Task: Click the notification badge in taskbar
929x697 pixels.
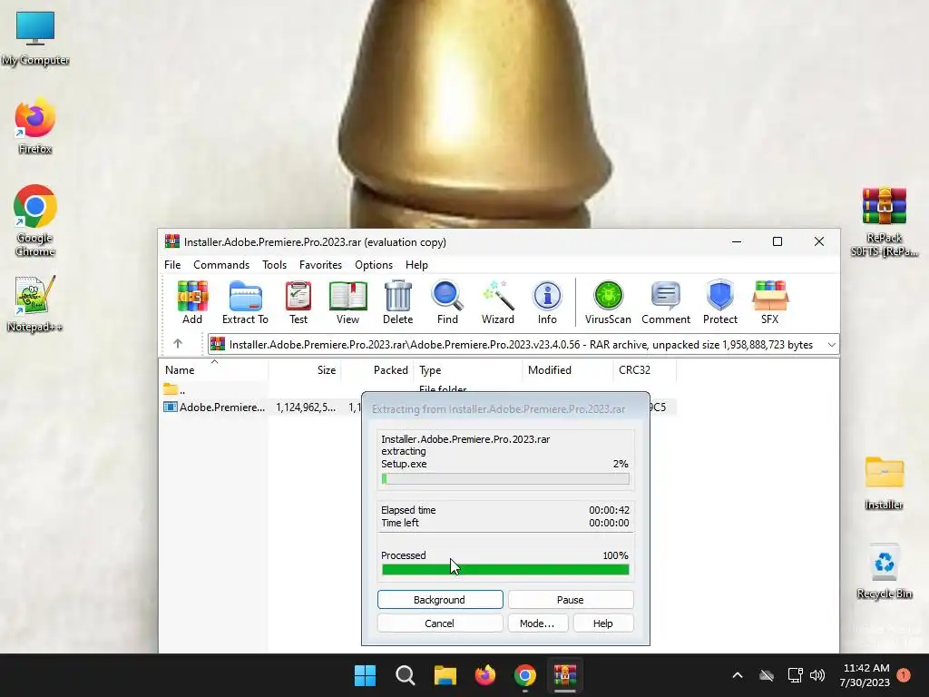Action: pyautogui.click(x=904, y=675)
